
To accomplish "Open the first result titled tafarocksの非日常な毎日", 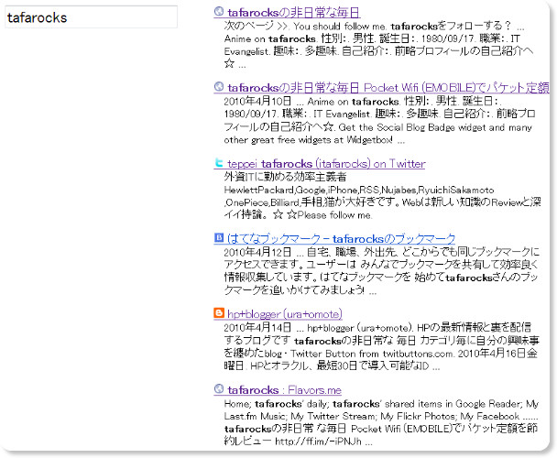I will 293,13.
